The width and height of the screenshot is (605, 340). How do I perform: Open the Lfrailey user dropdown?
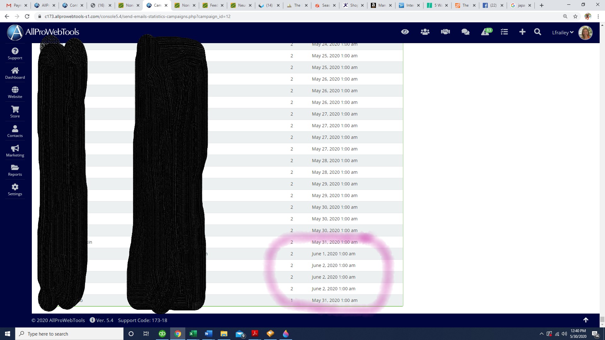pyautogui.click(x=563, y=32)
